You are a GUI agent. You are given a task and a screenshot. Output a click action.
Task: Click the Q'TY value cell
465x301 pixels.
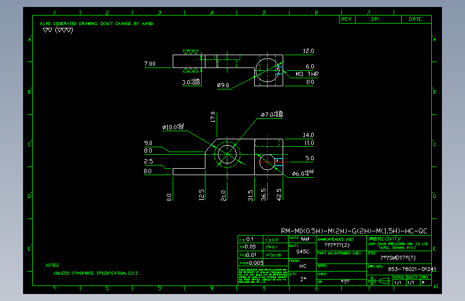(x=303, y=279)
